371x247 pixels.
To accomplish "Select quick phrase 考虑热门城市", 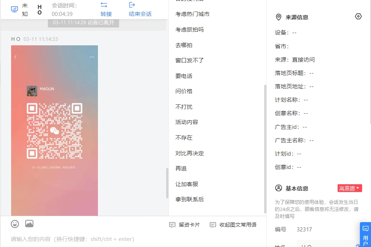I will point(192,14).
